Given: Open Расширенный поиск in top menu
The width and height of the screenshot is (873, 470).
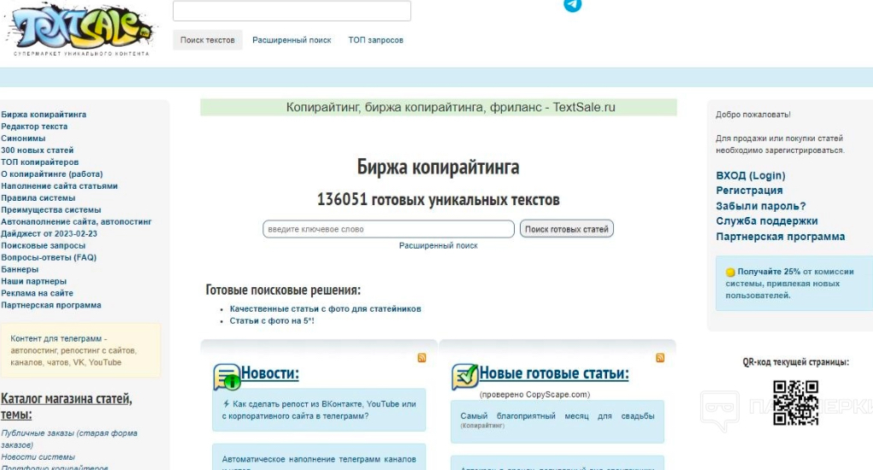Looking at the screenshot, I should pyautogui.click(x=292, y=40).
